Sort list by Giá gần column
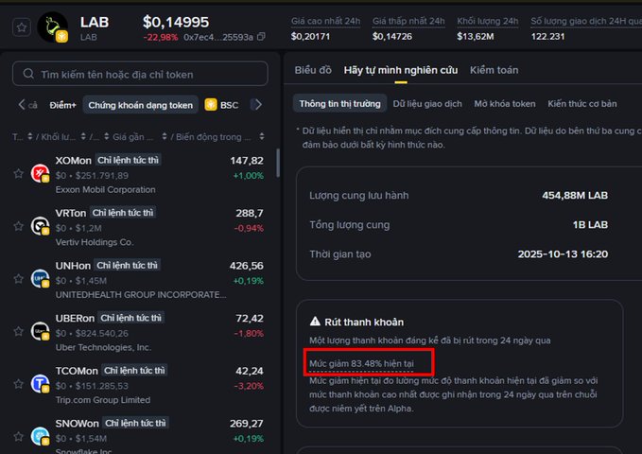The width and height of the screenshot is (642, 454). (165, 136)
